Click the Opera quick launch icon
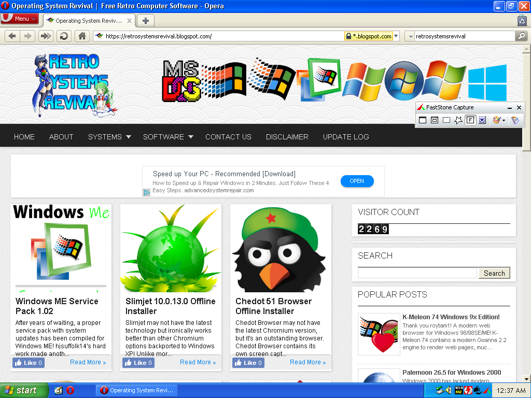 tap(70, 390)
